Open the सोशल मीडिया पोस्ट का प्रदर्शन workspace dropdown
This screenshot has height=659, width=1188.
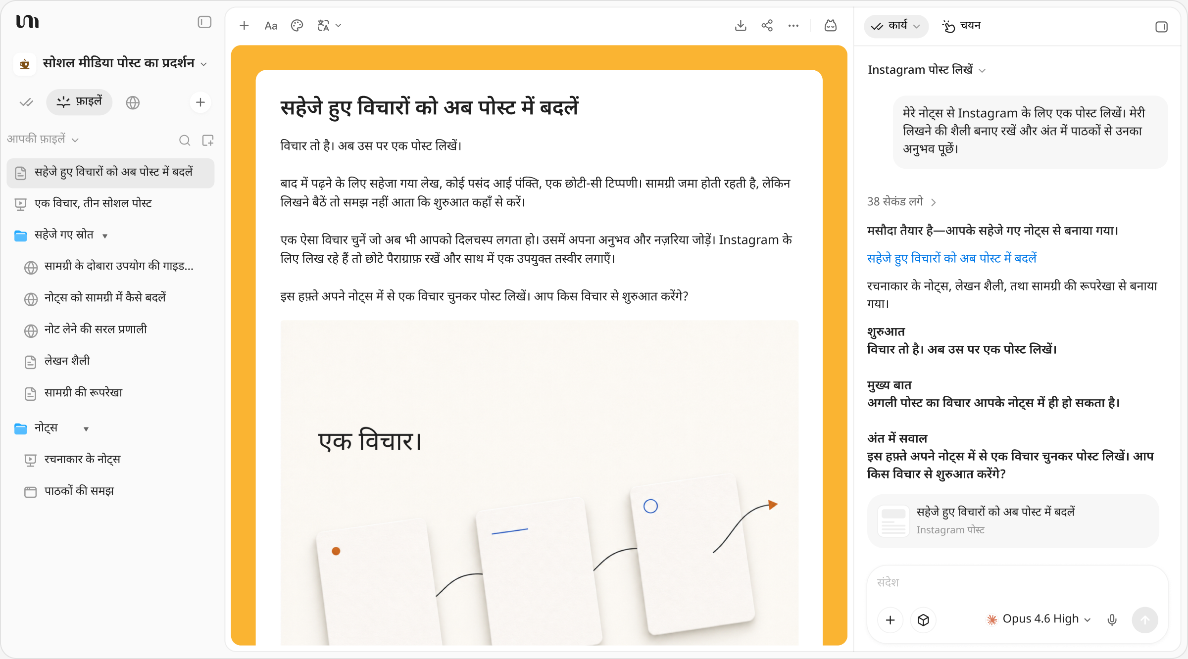coord(124,63)
